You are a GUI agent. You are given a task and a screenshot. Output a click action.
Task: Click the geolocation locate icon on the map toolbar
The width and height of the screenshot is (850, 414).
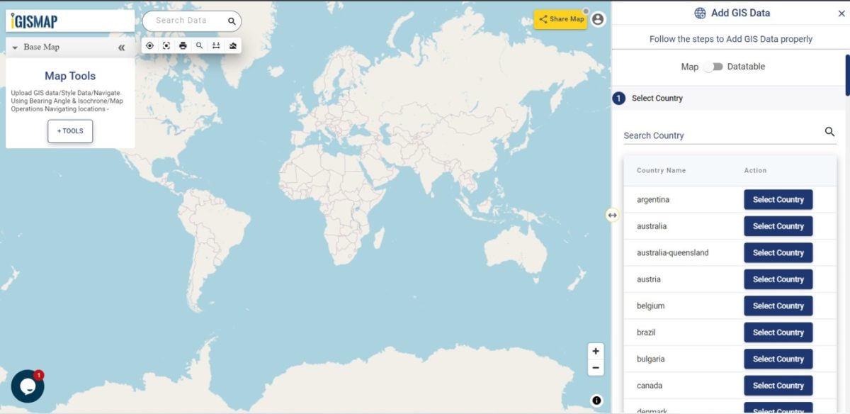(149, 45)
